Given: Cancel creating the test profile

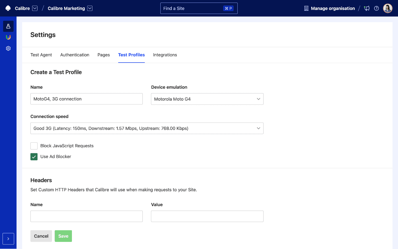Looking at the screenshot, I should [41, 236].
